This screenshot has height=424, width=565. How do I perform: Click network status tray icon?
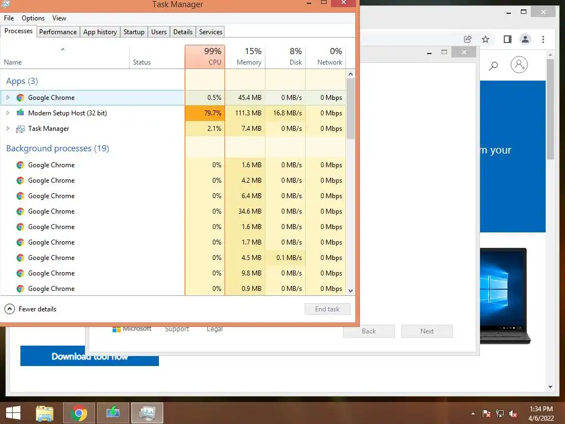coord(500,414)
